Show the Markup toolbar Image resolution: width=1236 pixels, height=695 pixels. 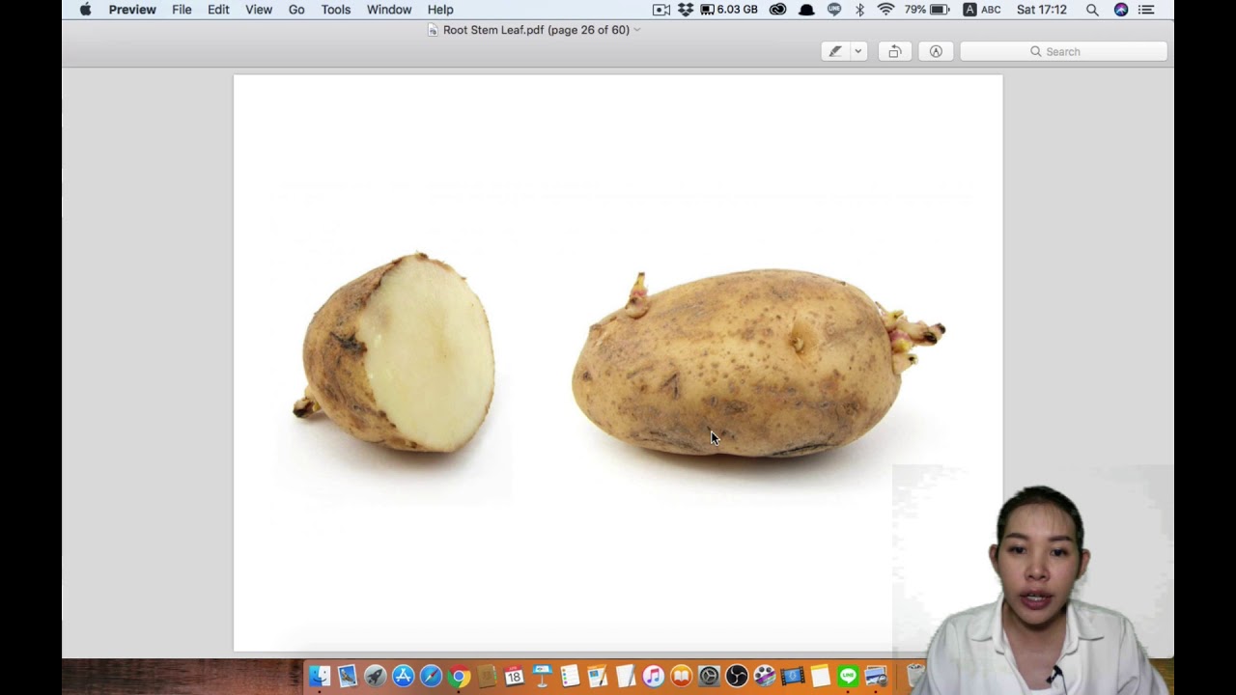point(936,51)
